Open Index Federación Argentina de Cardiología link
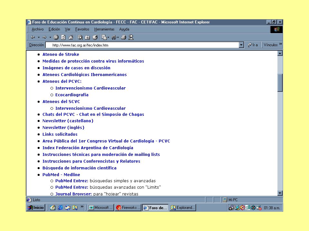Screen dimensions: 309x231 (x=88, y=148)
